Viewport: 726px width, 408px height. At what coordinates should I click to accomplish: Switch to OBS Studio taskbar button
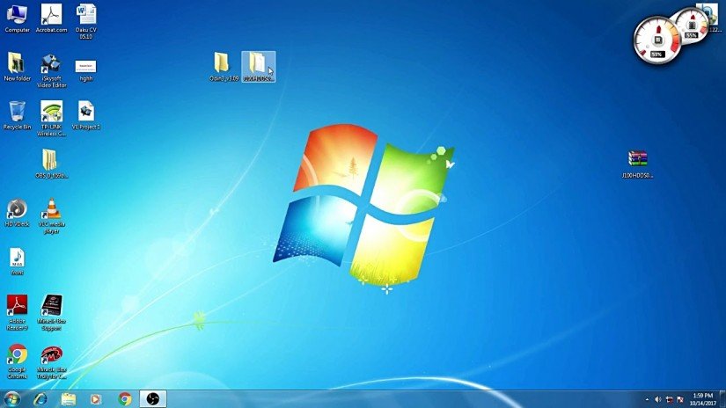[x=152, y=398]
